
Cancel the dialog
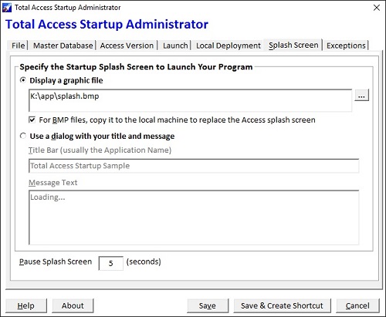357,305
